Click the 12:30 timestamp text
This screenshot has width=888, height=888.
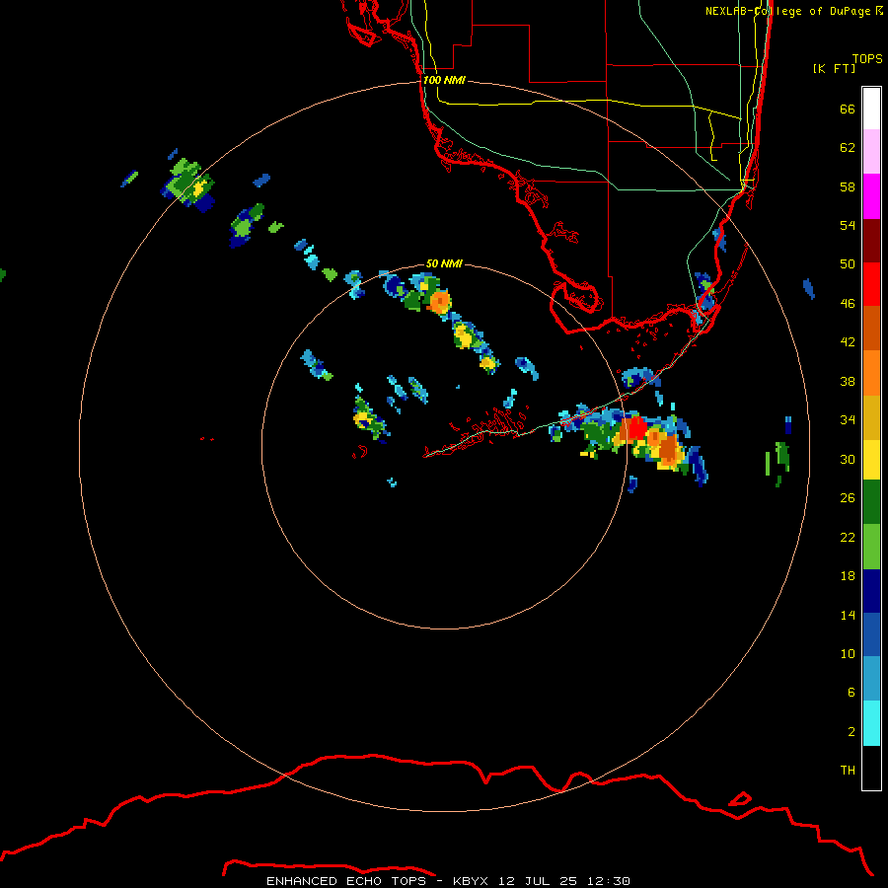608,881
